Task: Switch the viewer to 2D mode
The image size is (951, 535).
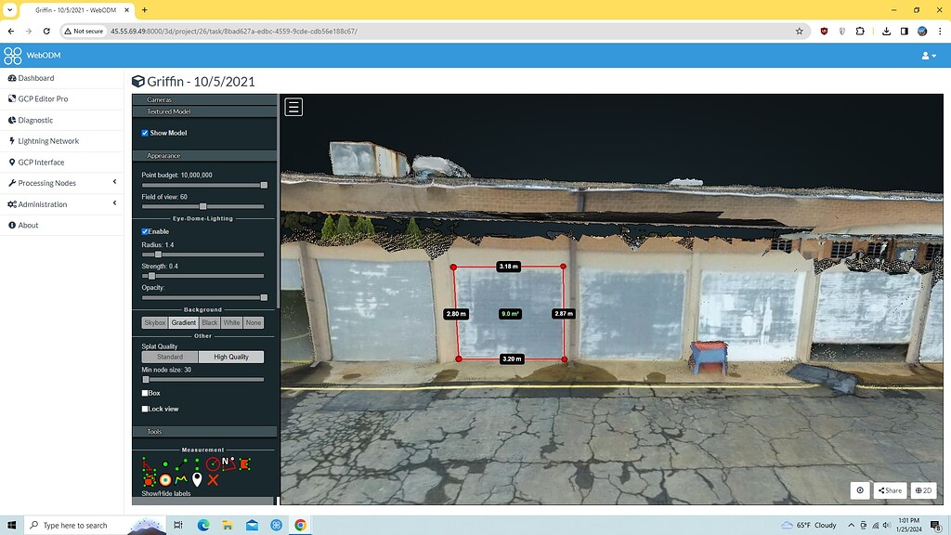Action: click(x=924, y=490)
